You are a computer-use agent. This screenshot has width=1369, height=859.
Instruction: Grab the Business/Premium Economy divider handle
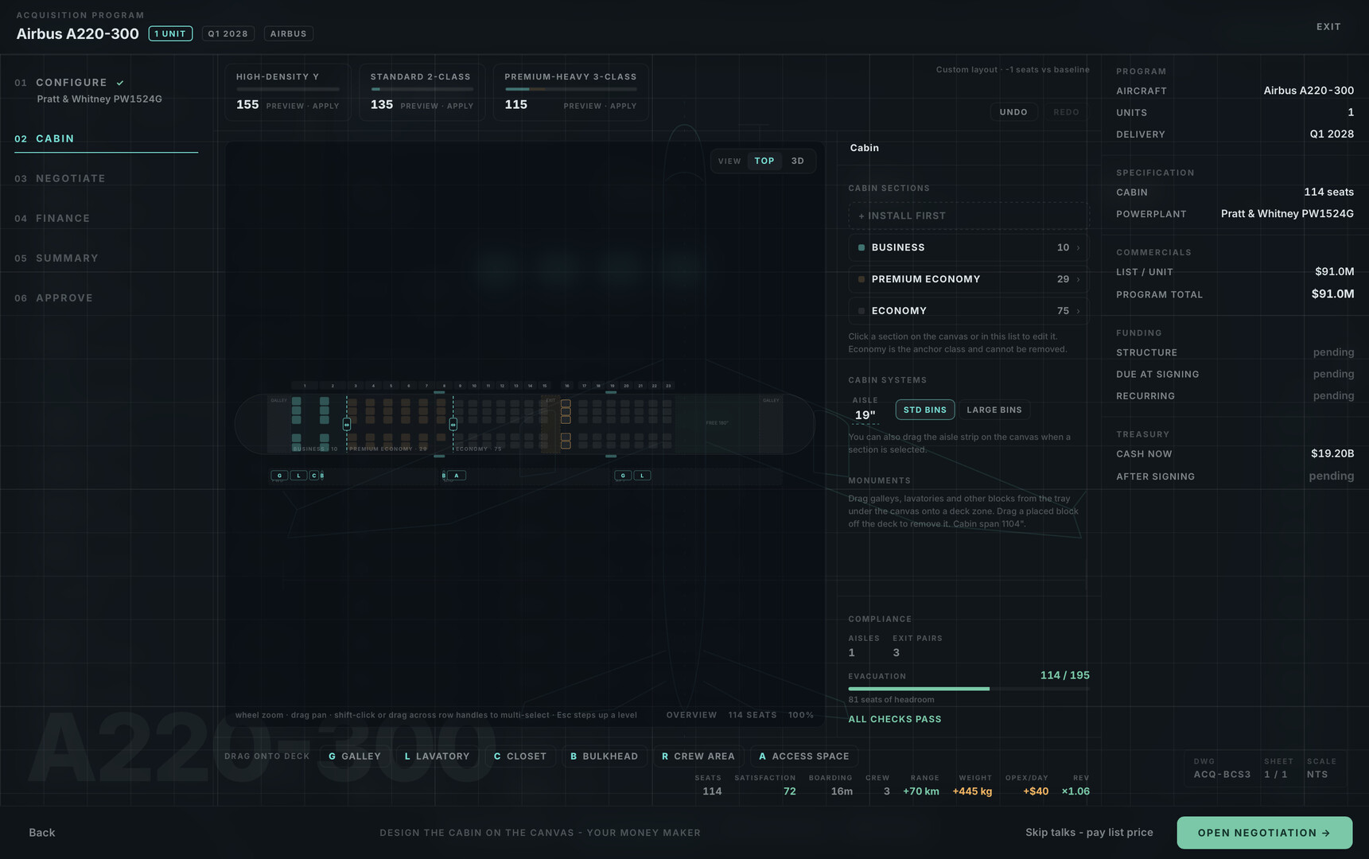coord(347,425)
